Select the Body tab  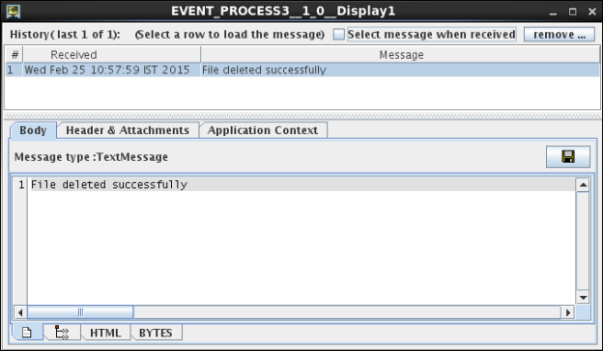pos(33,130)
